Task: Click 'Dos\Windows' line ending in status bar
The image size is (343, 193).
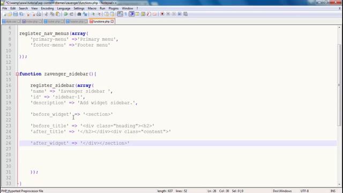Action: coord(282,191)
